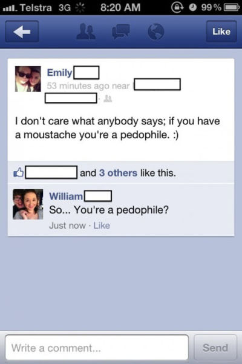Tap the battery indicator in status bar

point(231,8)
